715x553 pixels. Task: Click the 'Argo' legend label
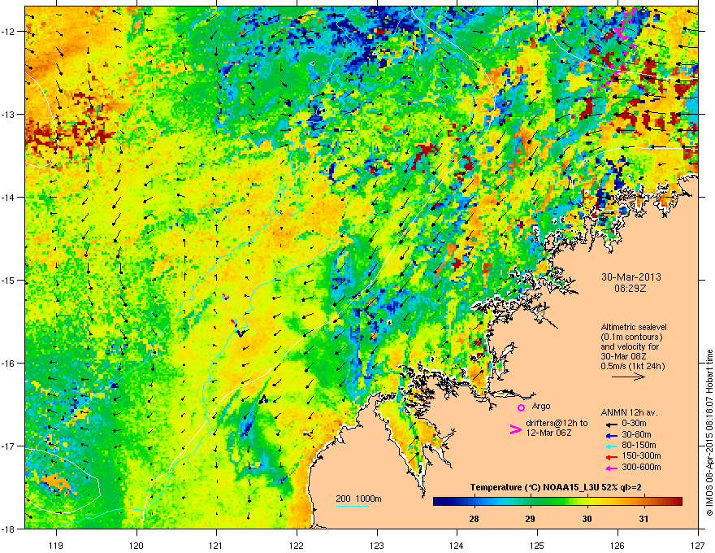pos(541,406)
